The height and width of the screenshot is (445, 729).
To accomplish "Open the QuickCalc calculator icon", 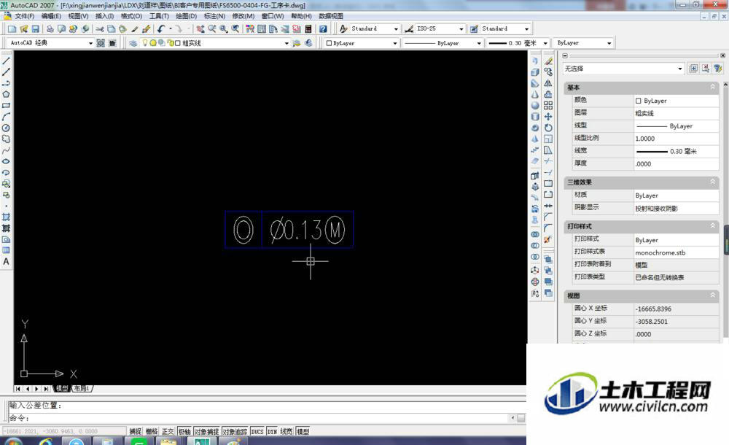I will pyautogui.click(x=308, y=29).
